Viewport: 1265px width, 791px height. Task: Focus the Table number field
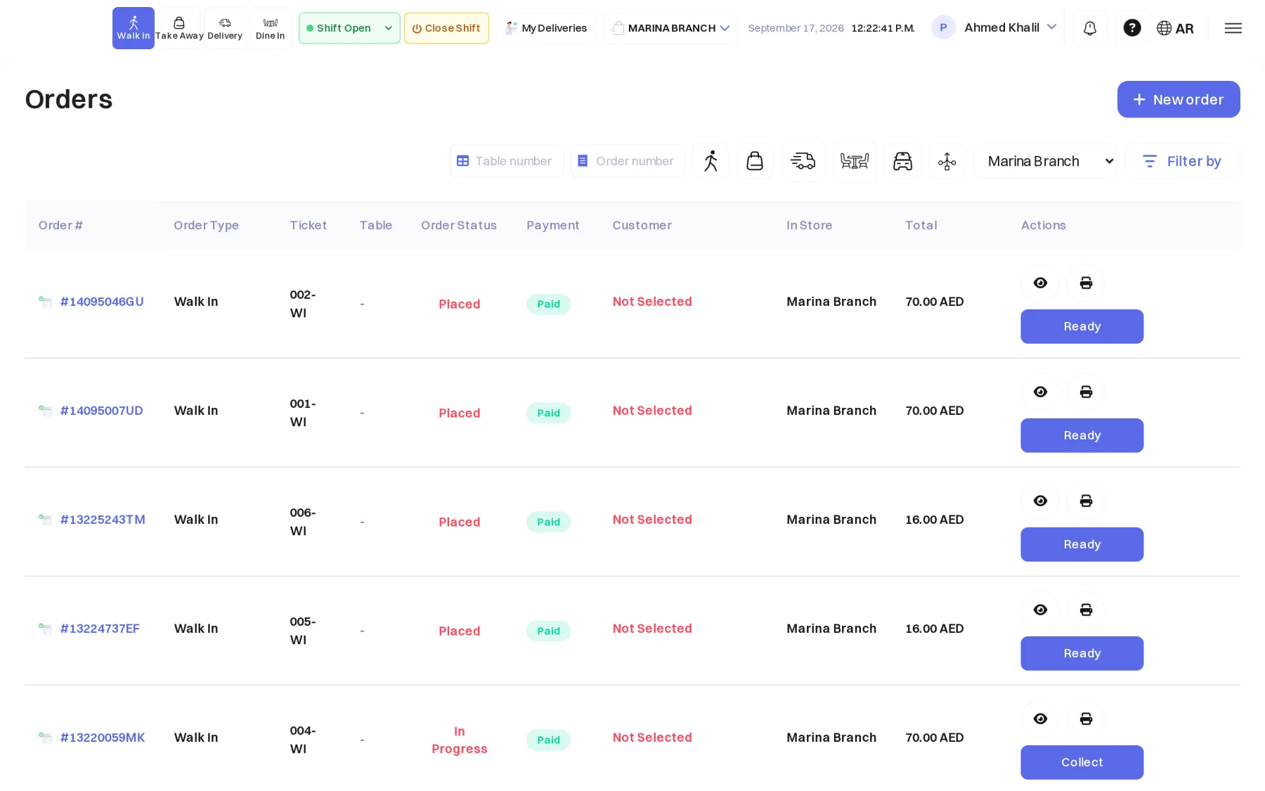click(x=507, y=161)
